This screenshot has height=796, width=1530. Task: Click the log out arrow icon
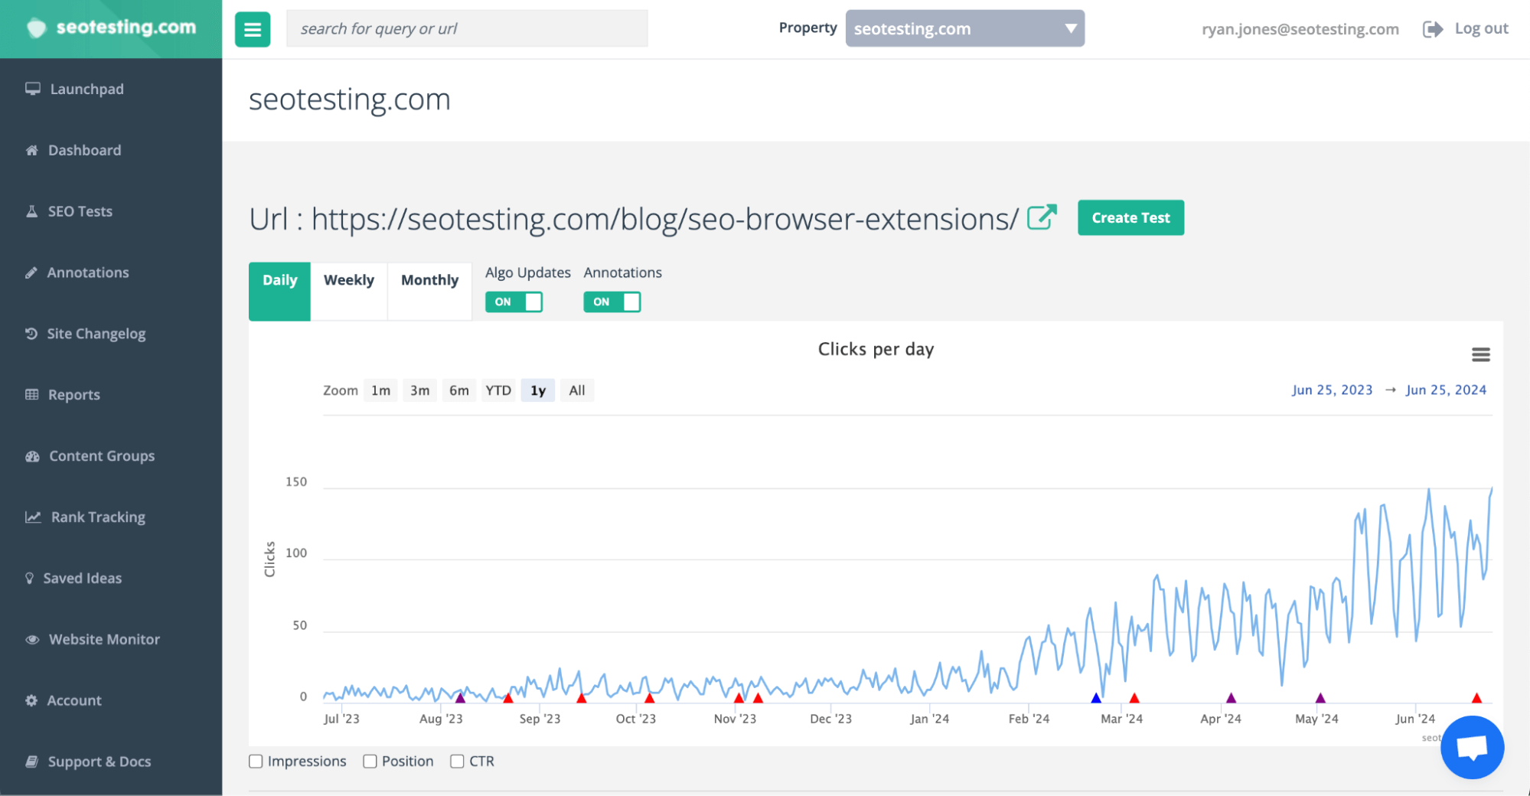coord(1433,29)
